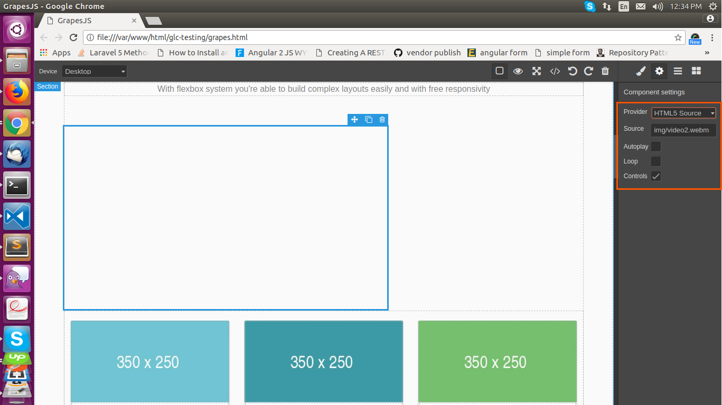Screen dimensions: 722x405
Task: Open the Layer Manager panel
Action: pos(678,71)
